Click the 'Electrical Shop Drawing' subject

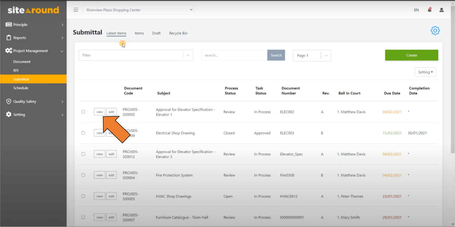(175, 133)
